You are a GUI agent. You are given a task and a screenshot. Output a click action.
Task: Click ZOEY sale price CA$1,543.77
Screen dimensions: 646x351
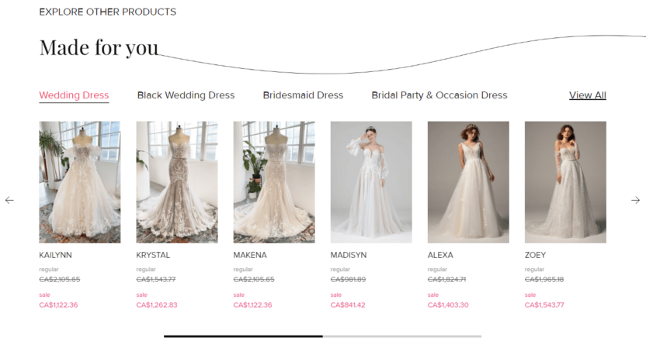pyautogui.click(x=544, y=305)
